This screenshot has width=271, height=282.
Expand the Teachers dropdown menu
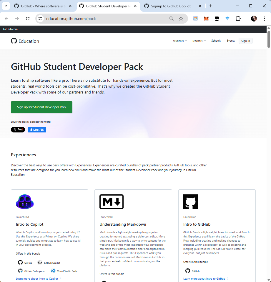coord(199,41)
